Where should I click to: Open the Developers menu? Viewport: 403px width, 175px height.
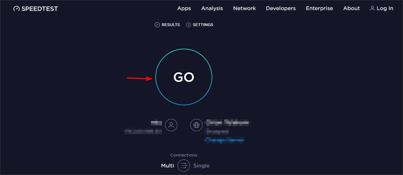[281, 8]
